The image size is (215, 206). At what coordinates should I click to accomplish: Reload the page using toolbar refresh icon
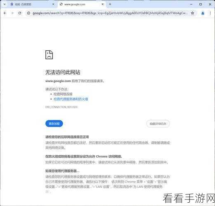pos(20,13)
